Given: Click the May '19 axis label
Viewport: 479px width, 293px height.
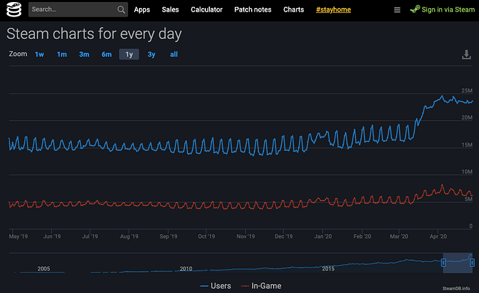Looking at the screenshot, I should 18,236.
